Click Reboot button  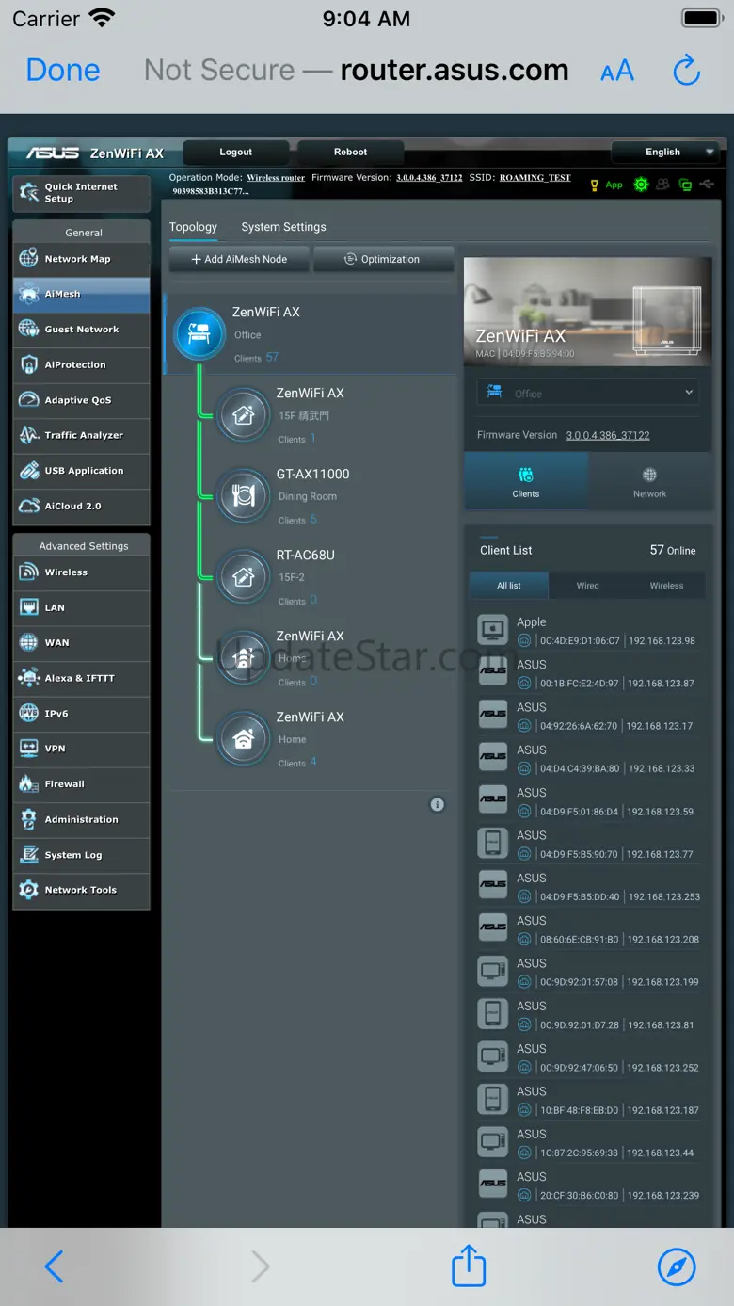[350, 152]
